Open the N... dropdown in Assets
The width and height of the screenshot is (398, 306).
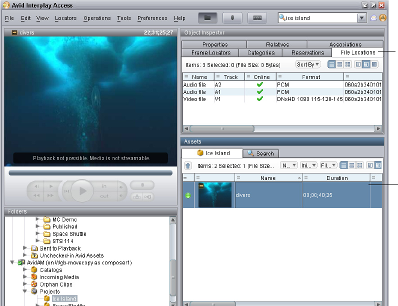[x=289, y=165]
